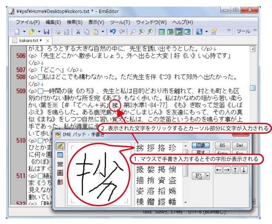Screen dimensions: 272x224
Task: Save kokoro.txt using the Save icon
Action: [x=46, y=32]
